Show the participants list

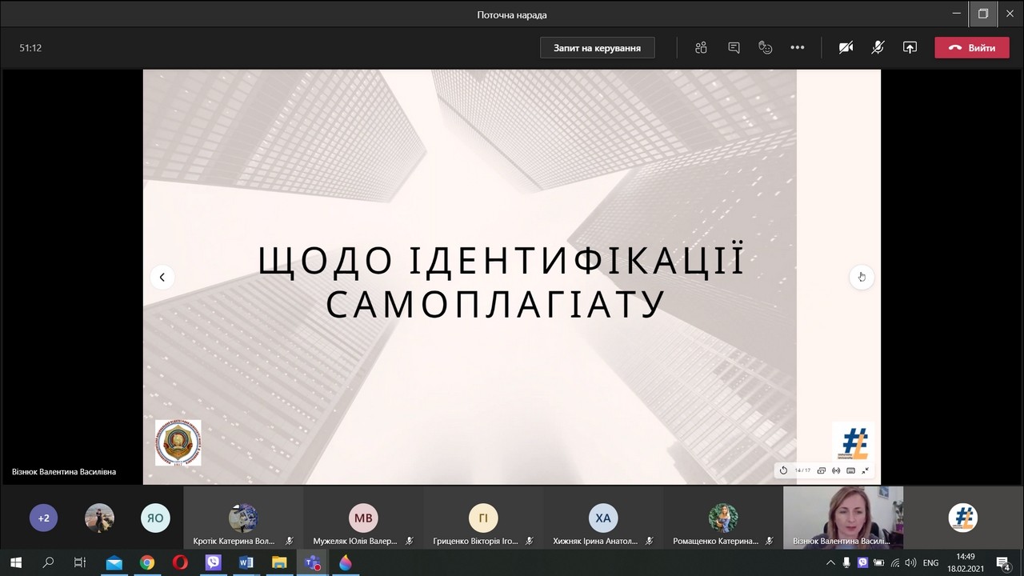[701, 48]
